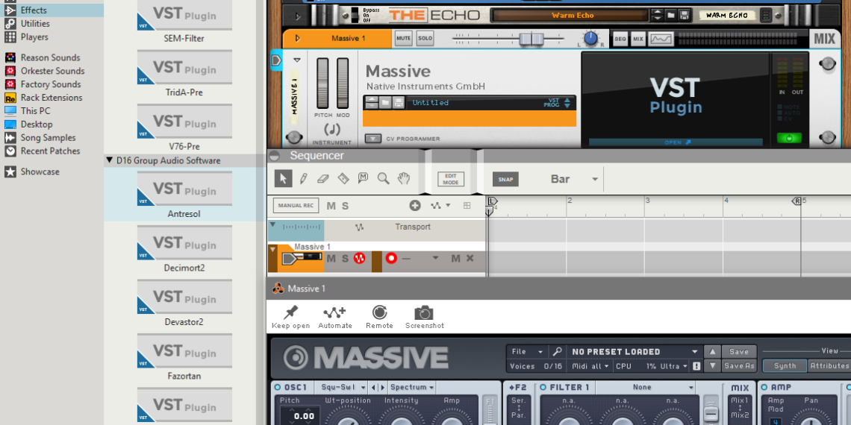Open Spectrum oscillator mode dropdown
The height and width of the screenshot is (425, 851).
click(413, 387)
